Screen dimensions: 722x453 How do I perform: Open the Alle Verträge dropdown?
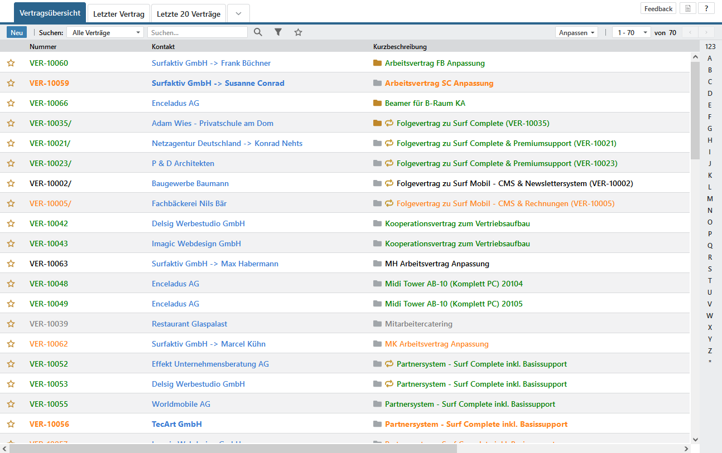point(105,32)
